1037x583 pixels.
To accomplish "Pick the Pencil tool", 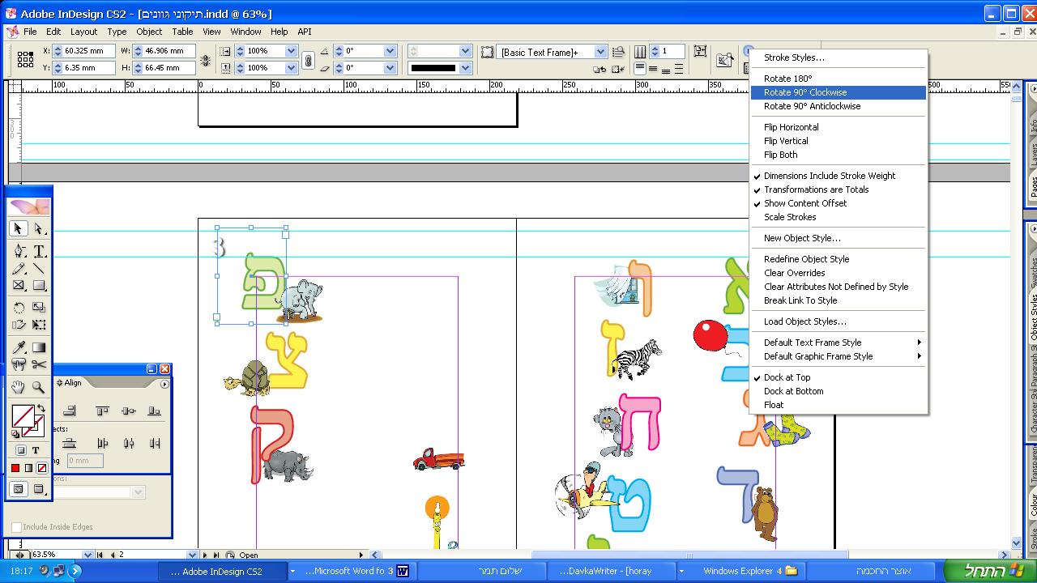I will [19, 269].
